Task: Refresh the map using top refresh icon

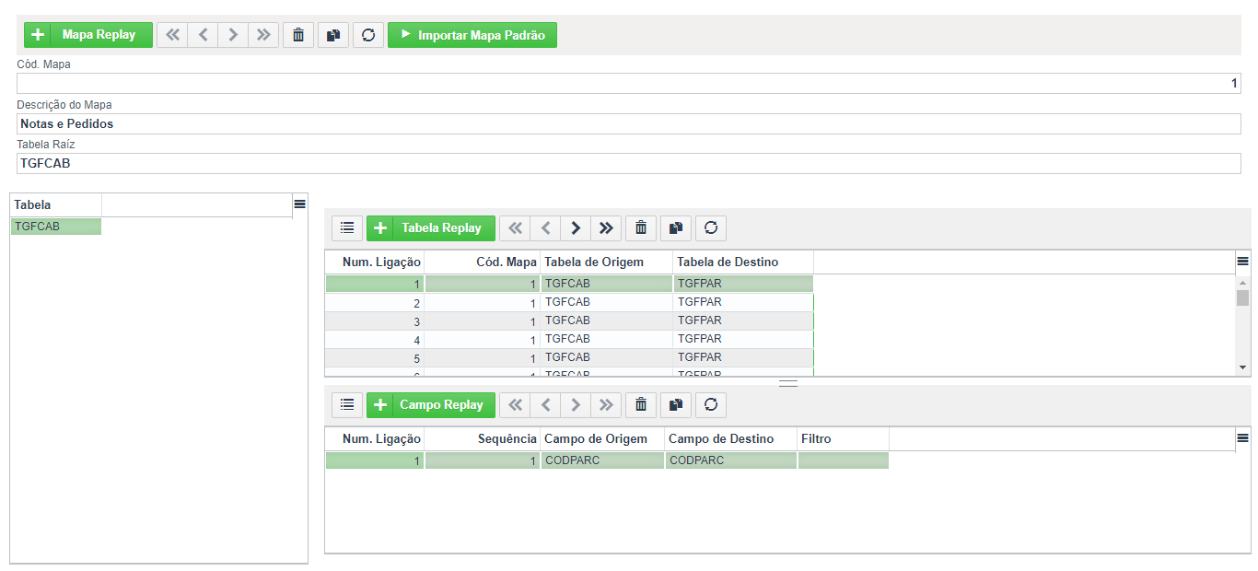Action: (x=368, y=35)
